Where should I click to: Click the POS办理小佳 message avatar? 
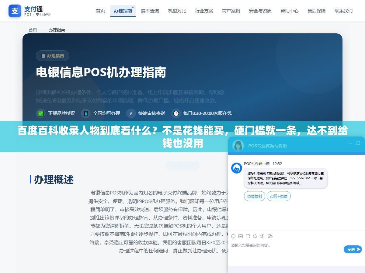click(237, 168)
